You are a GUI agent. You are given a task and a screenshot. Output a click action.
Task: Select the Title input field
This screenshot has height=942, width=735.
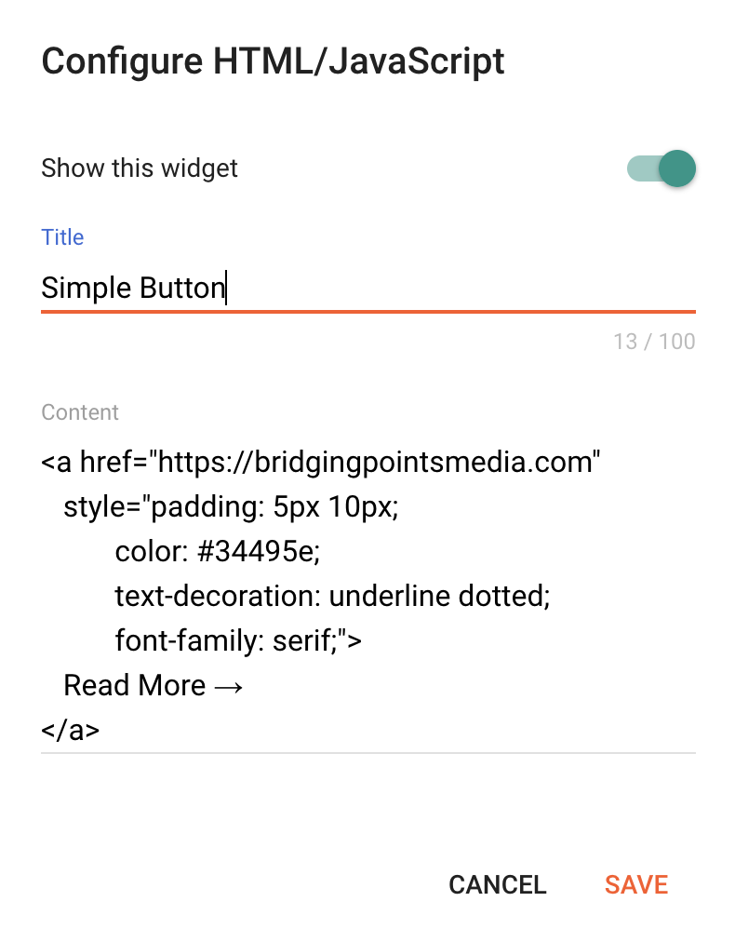279,288
